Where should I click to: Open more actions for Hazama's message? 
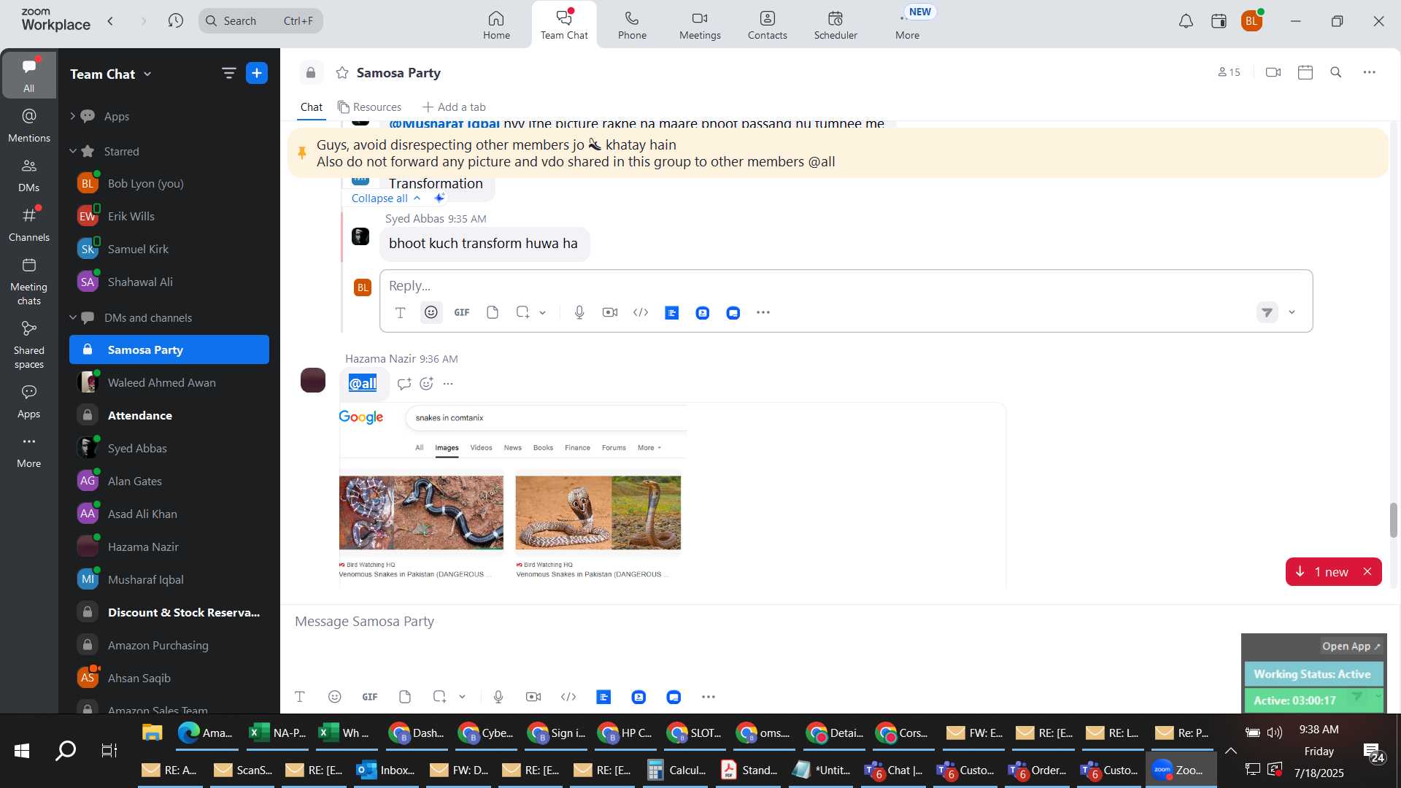click(448, 384)
